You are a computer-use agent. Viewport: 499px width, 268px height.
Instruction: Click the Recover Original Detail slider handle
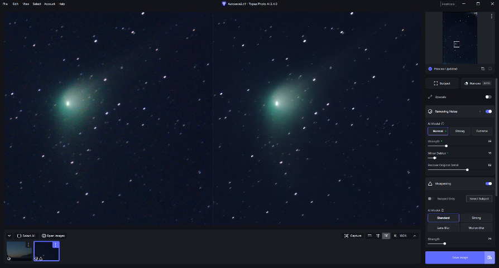[467, 169]
